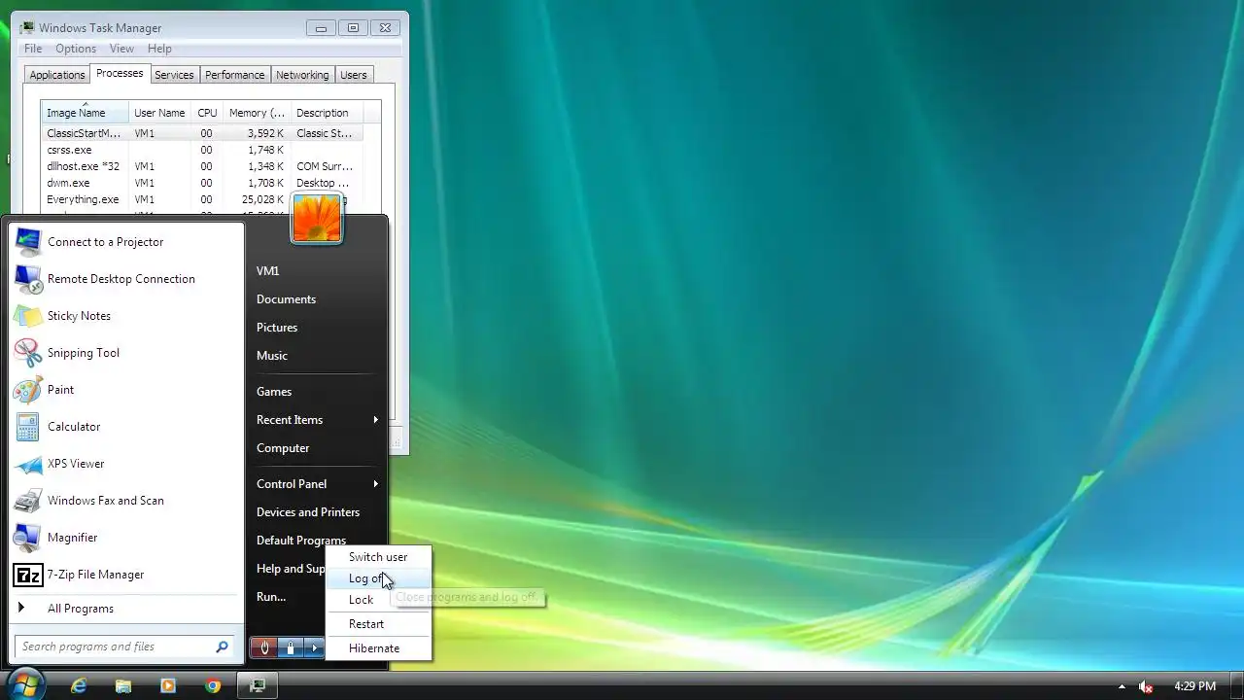This screenshot has height=700, width=1244.
Task: Choose Hibernate from power menu
Action: point(378,648)
